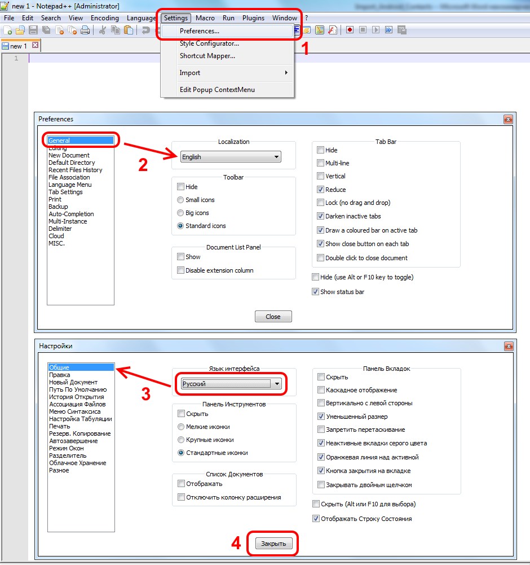Uncheck the Reduce tab bar option
The width and height of the screenshot is (530, 565).
coord(320,190)
